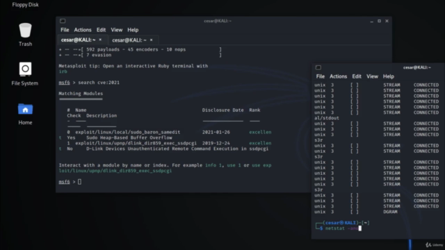Close the first cesar@KALI tab
The image size is (445, 250).
(x=100, y=40)
